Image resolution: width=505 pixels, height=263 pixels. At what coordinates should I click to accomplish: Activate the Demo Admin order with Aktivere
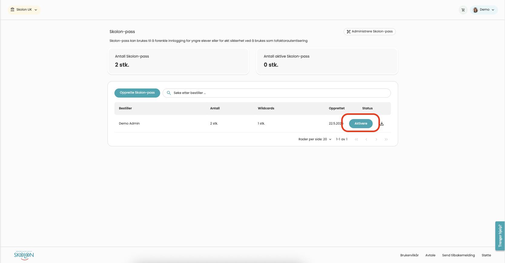click(x=361, y=124)
